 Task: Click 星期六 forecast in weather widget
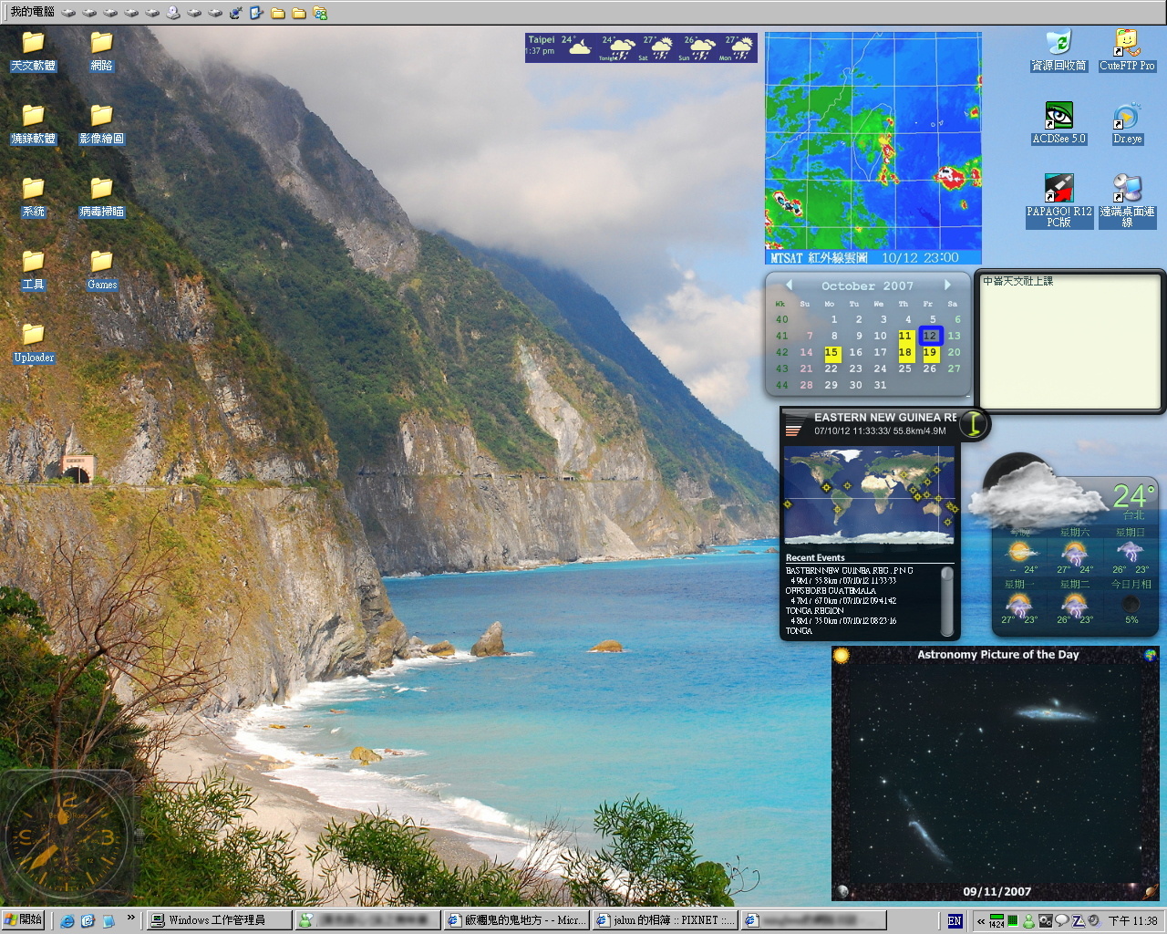(x=1074, y=552)
